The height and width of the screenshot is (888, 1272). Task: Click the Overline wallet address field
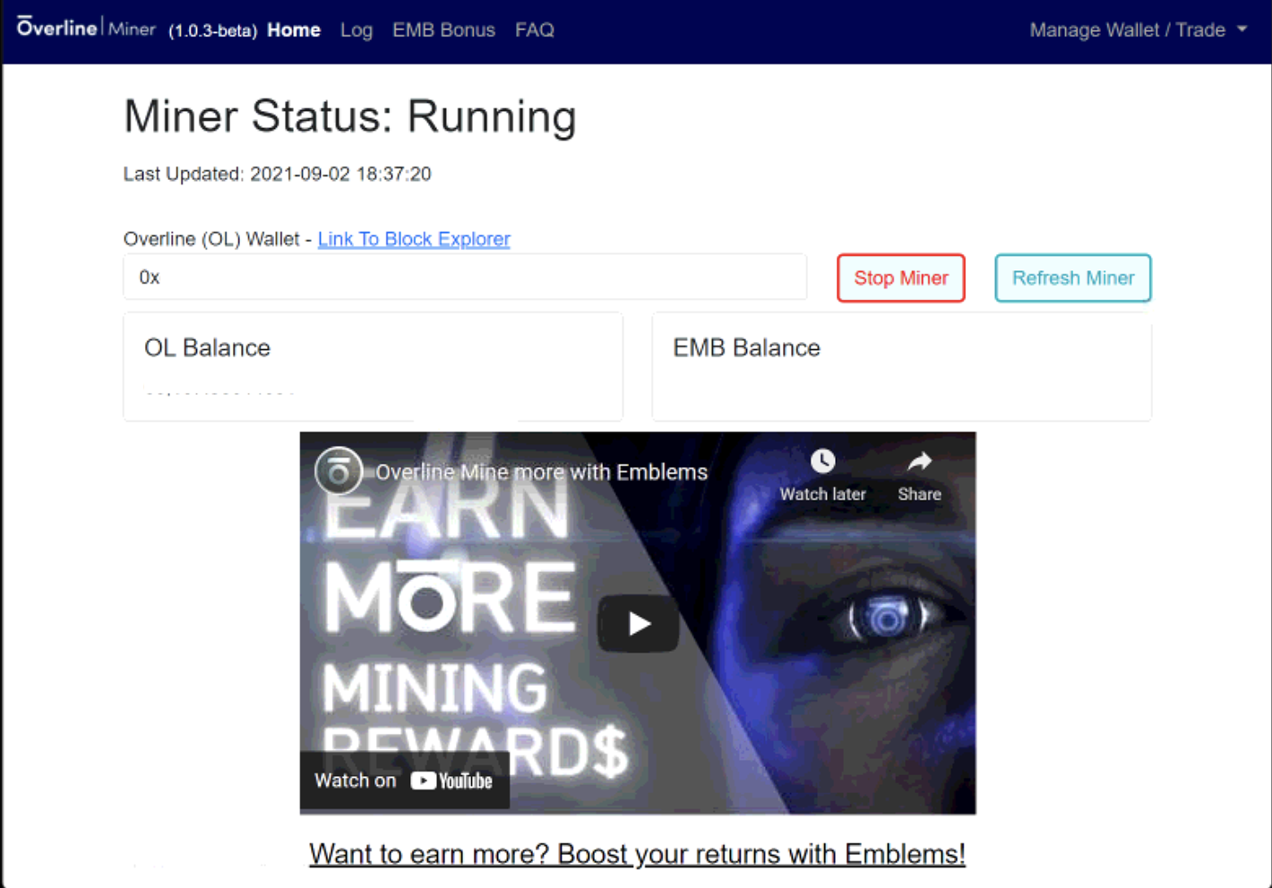click(x=465, y=277)
